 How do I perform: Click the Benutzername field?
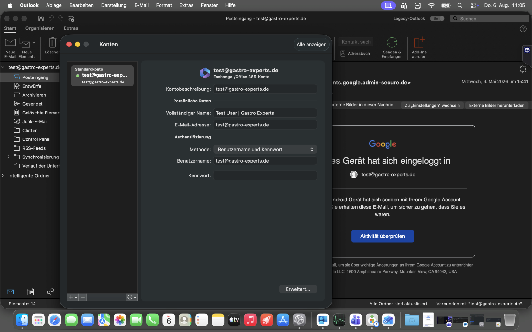(265, 161)
